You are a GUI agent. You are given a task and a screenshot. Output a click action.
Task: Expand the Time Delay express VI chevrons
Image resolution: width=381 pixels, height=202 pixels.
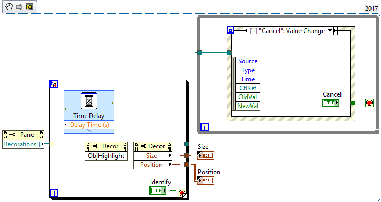[x=89, y=131]
